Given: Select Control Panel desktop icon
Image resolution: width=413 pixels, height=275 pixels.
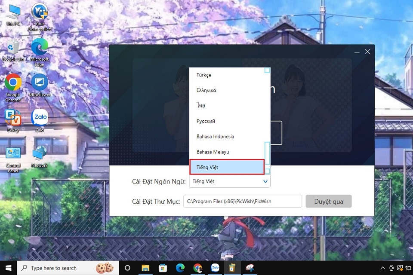Looking at the screenshot, I should [13, 160].
